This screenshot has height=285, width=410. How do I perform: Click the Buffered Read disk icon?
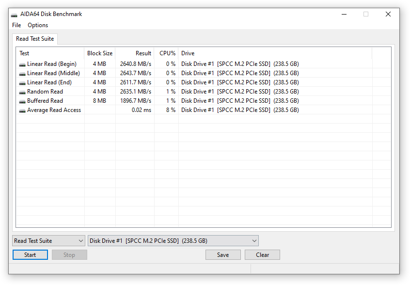click(x=22, y=101)
